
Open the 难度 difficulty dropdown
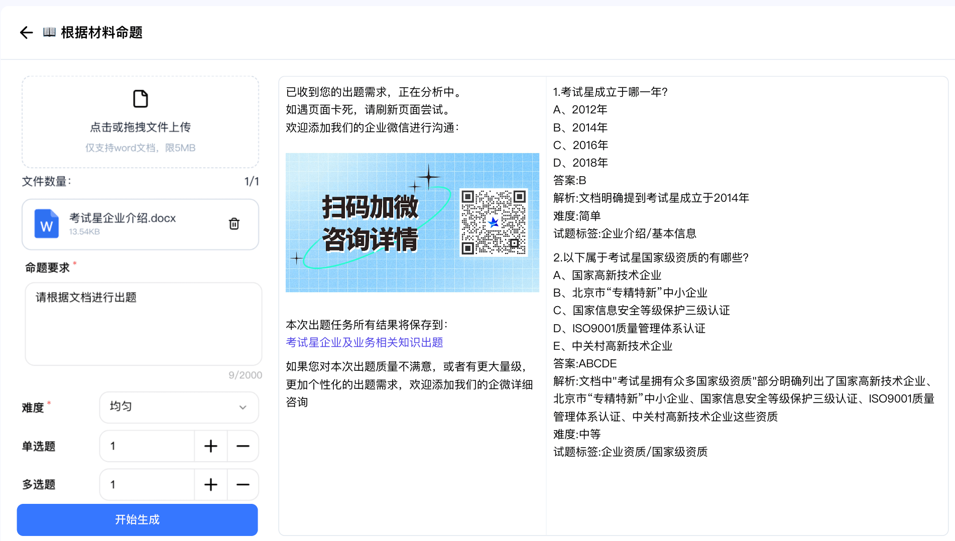178,408
